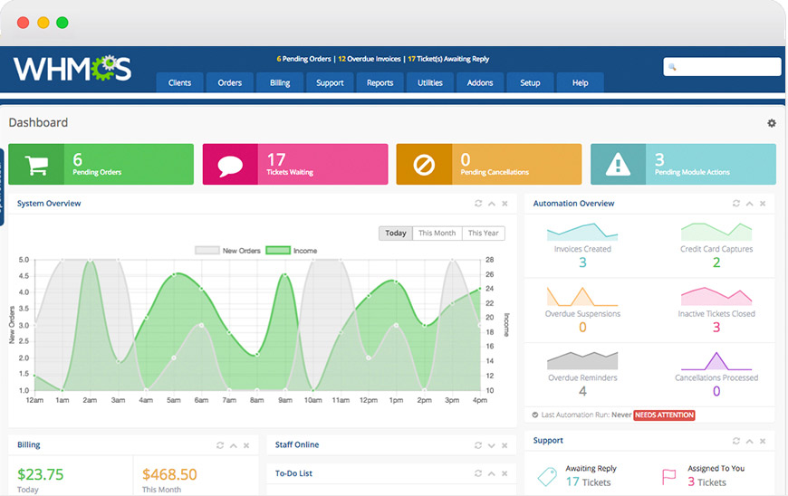This screenshot has height=496, width=788.
Task: Click the green macOS window button
Action: point(62,23)
